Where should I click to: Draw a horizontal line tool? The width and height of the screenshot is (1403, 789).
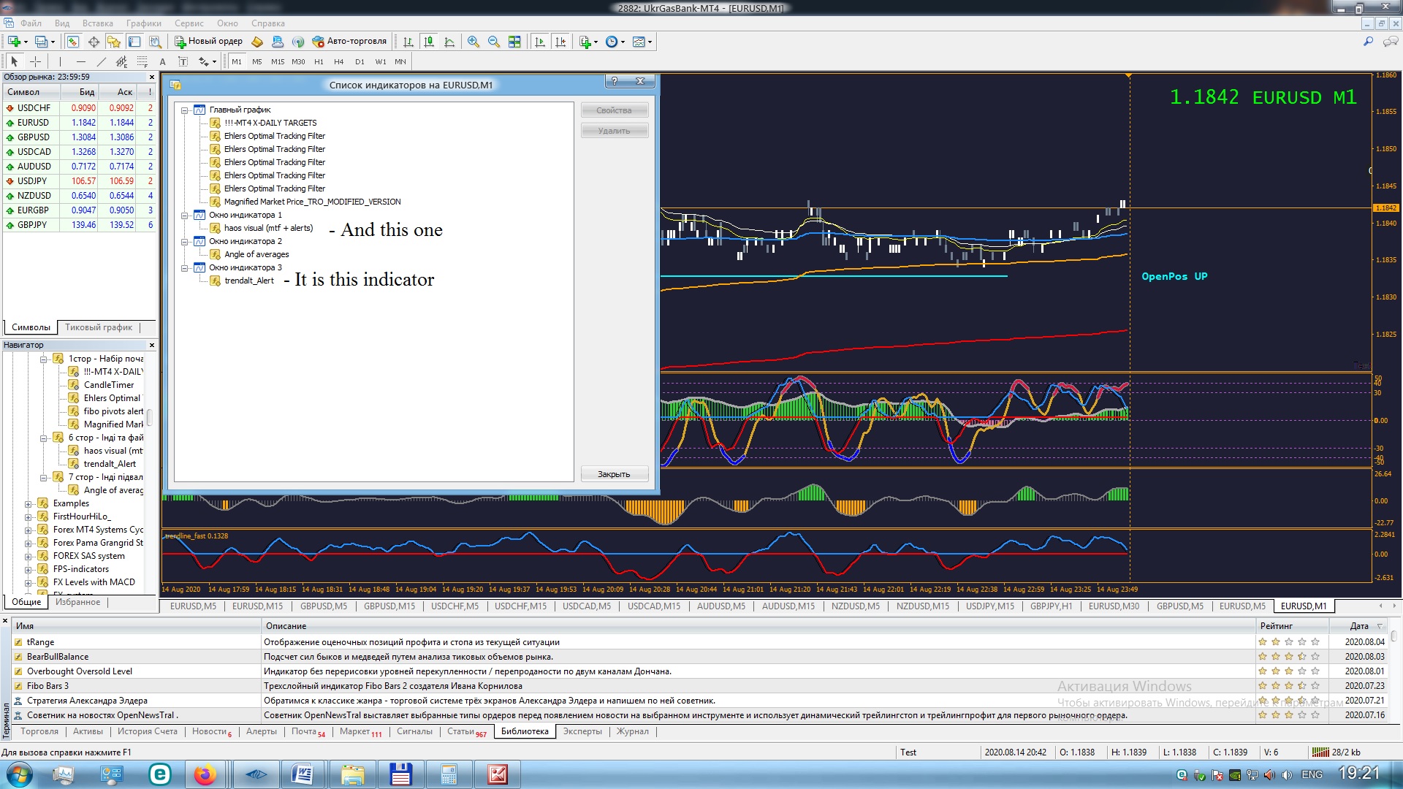tap(80, 62)
